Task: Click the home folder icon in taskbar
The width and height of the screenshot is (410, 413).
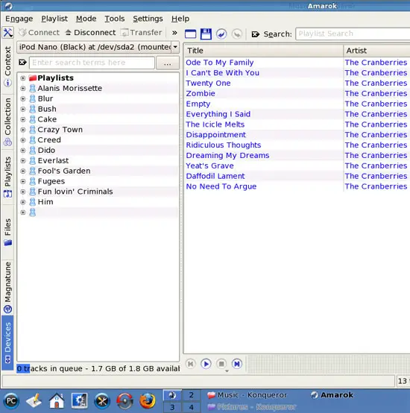Action: (x=57, y=401)
